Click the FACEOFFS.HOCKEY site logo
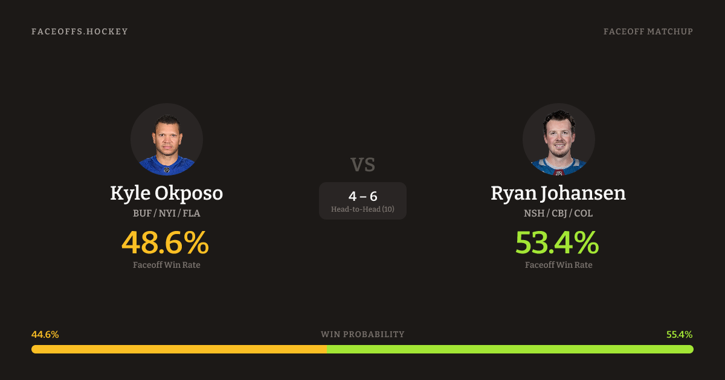The image size is (725, 380). pos(80,31)
